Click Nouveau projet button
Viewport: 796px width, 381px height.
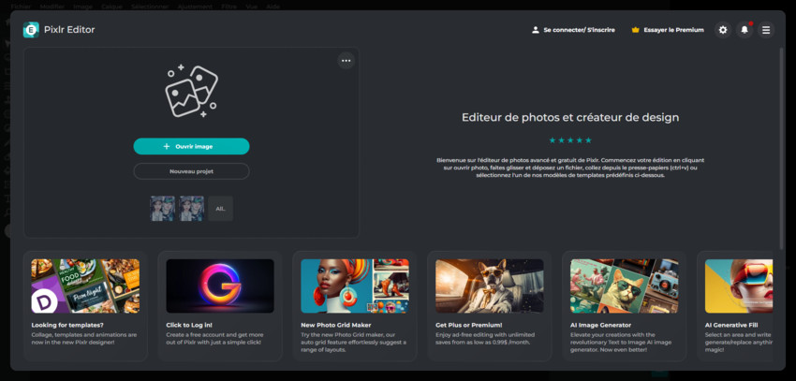pyautogui.click(x=191, y=171)
